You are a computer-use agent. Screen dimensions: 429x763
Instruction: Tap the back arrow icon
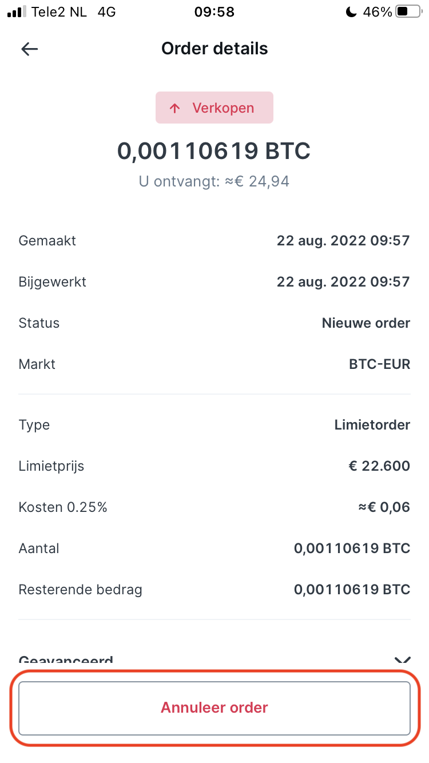pyautogui.click(x=29, y=49)
